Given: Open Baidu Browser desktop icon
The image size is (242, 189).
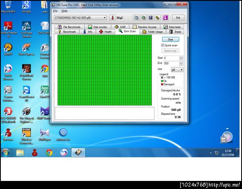Looking at the screenshot, I should [x=8, y=72].
